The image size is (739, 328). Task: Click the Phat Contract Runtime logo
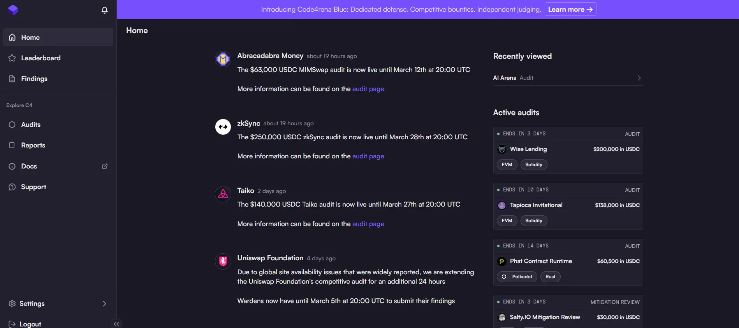502,261
